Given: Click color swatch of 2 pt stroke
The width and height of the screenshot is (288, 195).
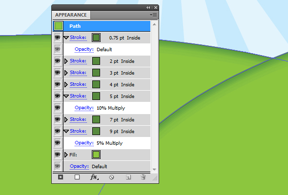Looking at the screenshot, I should click(x=96, y=61).
